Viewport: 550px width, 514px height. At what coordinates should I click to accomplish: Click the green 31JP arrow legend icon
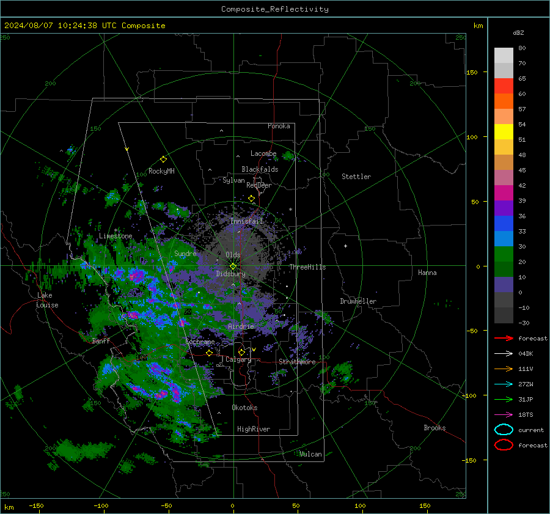tap(504, 399)
